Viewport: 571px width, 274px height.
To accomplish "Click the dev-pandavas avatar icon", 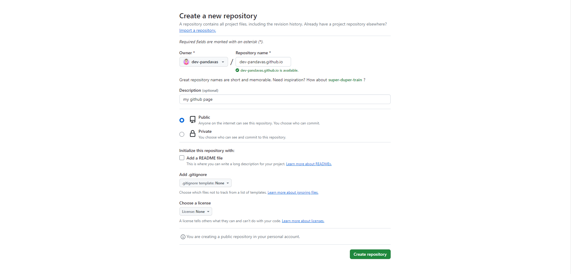I will click(186, 62).
